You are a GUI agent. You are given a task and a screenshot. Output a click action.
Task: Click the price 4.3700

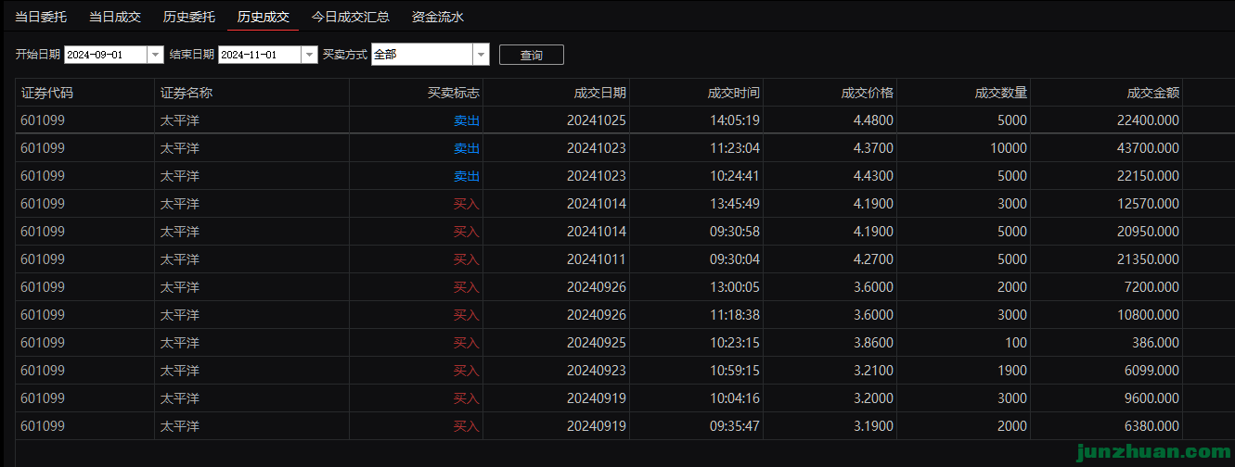coord(873,148)
